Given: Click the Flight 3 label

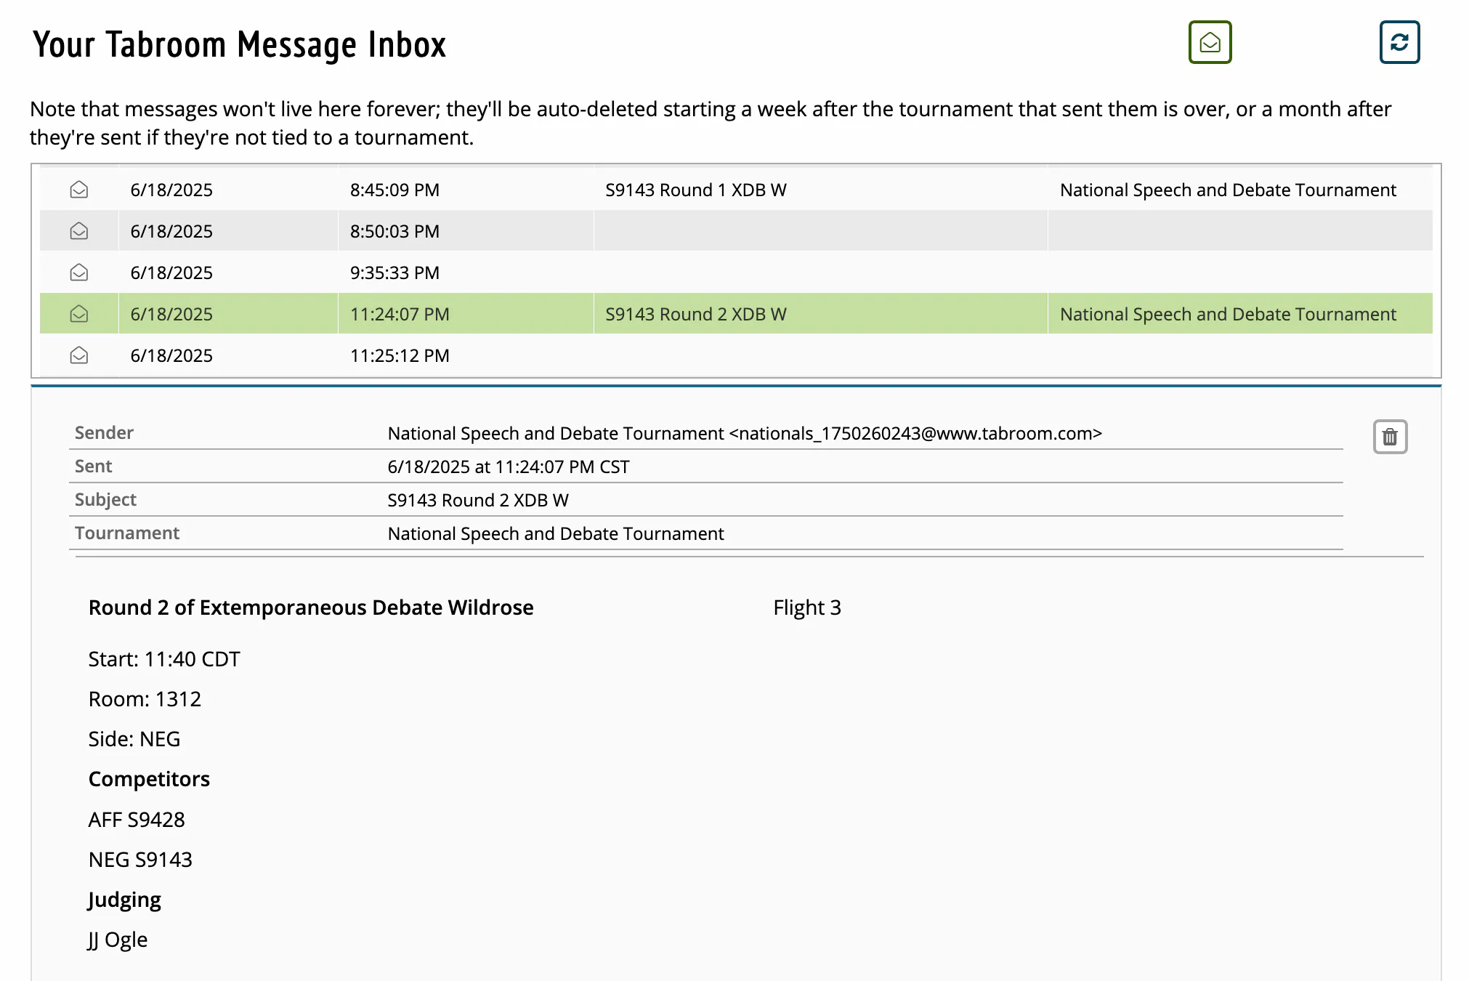Looking at the screenshot, I should pyautogui.click(x=807, y=607).
